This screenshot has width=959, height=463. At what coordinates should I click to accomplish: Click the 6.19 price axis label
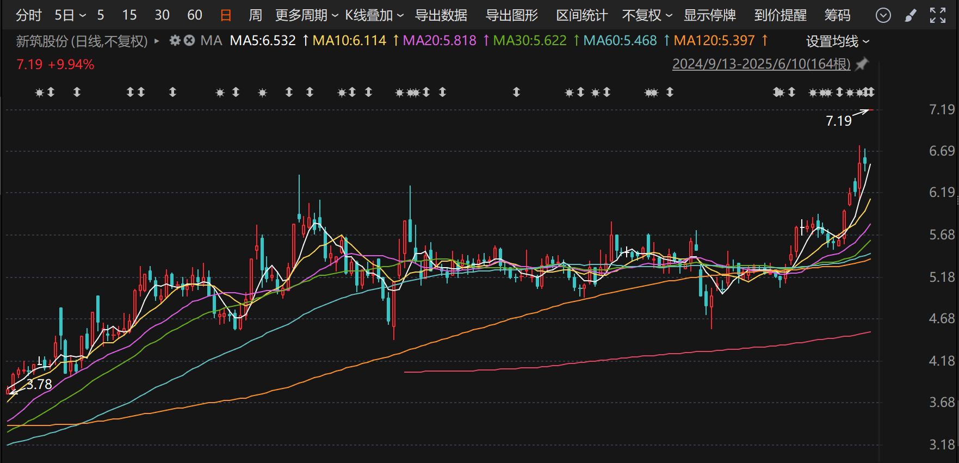pyautogui.click(x=942, y=192)
